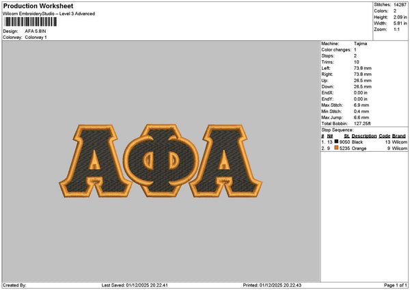Select the Wilcom EmbroideryStudio Level 3 Advanced line
Screen dimensions: 410x290
pos(49,14)
